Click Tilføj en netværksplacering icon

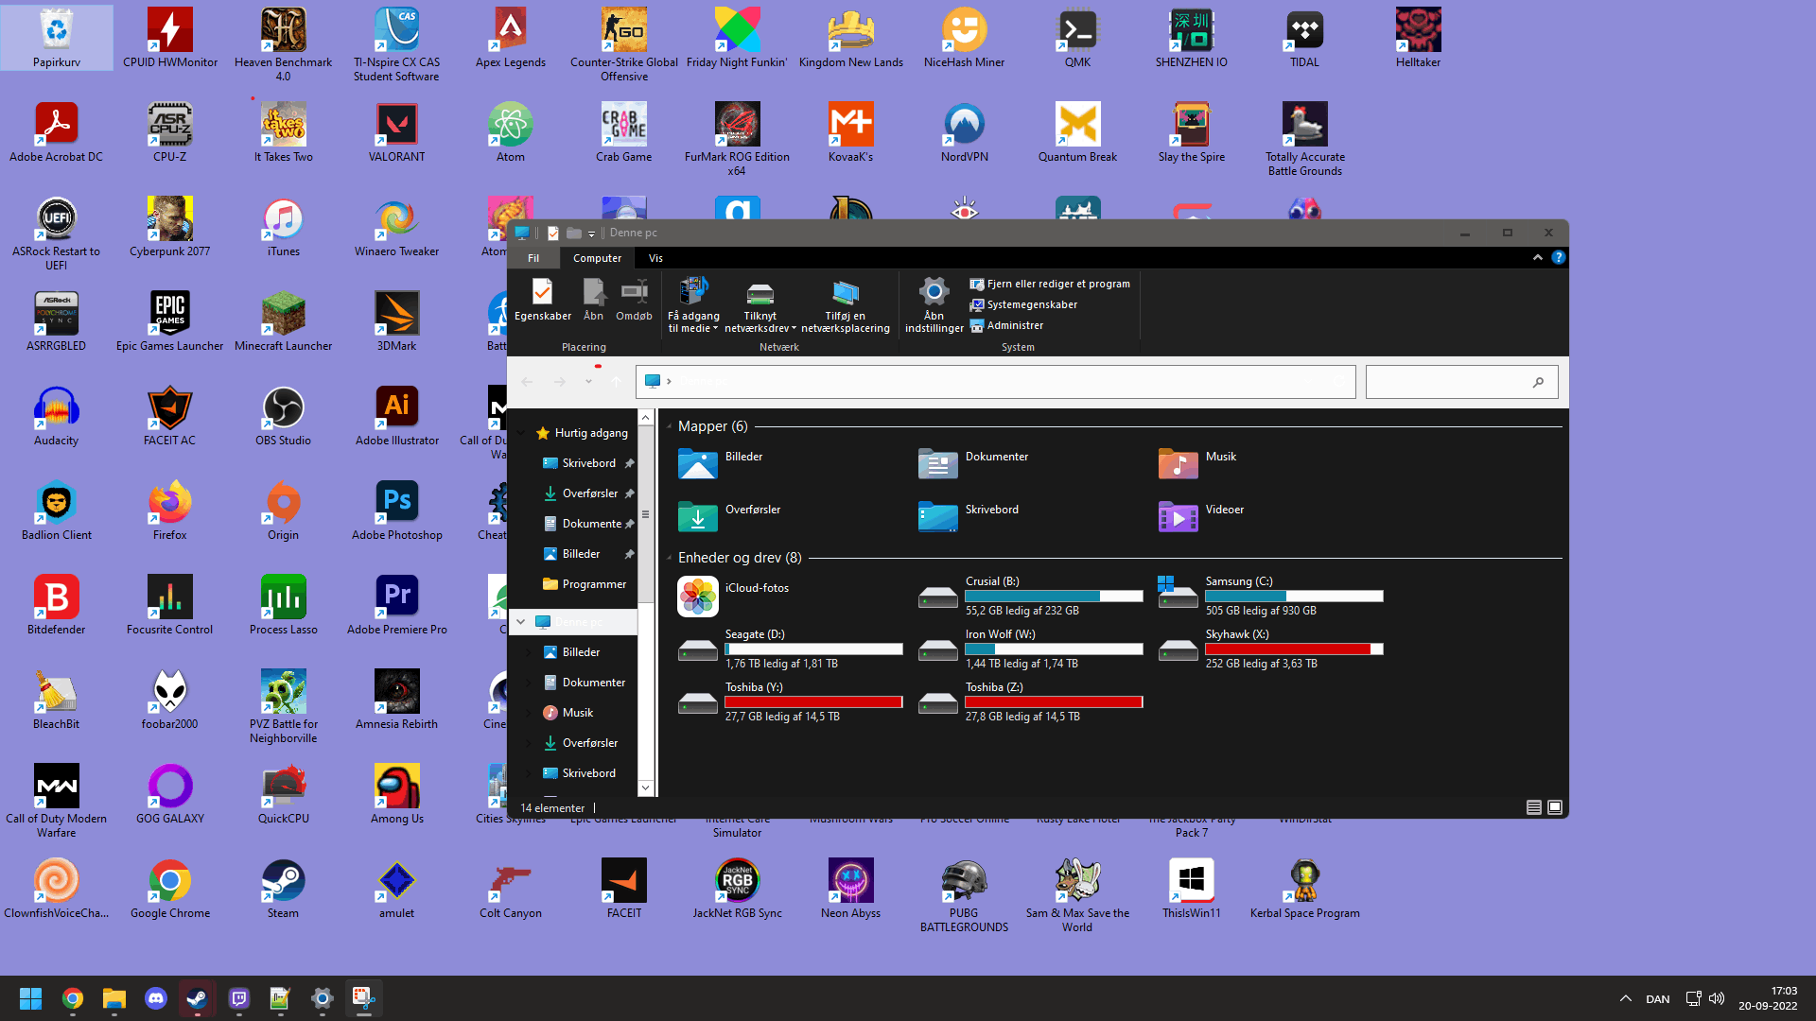pos(845,293)
